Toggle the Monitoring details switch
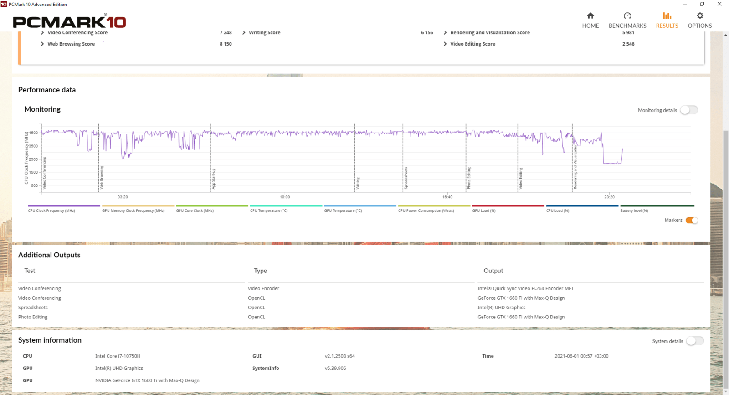This screenshot has width=729, height=395. tap(689, 110)
